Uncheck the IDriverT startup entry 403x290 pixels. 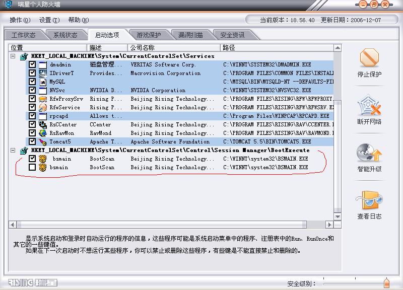32,73
